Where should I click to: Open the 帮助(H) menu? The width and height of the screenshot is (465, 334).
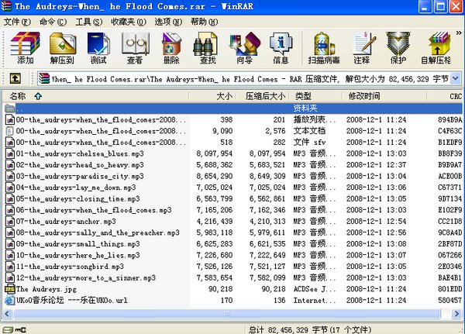[x=204, y=22]
